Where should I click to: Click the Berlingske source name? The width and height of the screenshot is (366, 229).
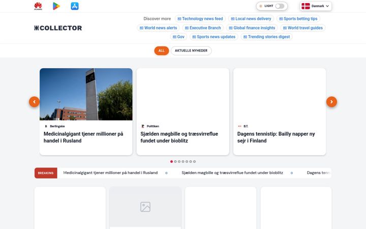click(x=57, y=126)
